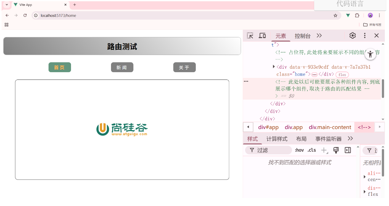Expand the align-items computed property
The width and height of the screenshot is (389, 206).
click(x=365, y=177)
